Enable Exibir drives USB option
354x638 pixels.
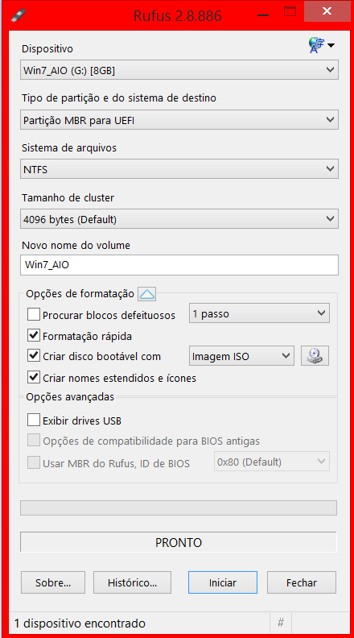pyautogui.click(x=34, y=420)
